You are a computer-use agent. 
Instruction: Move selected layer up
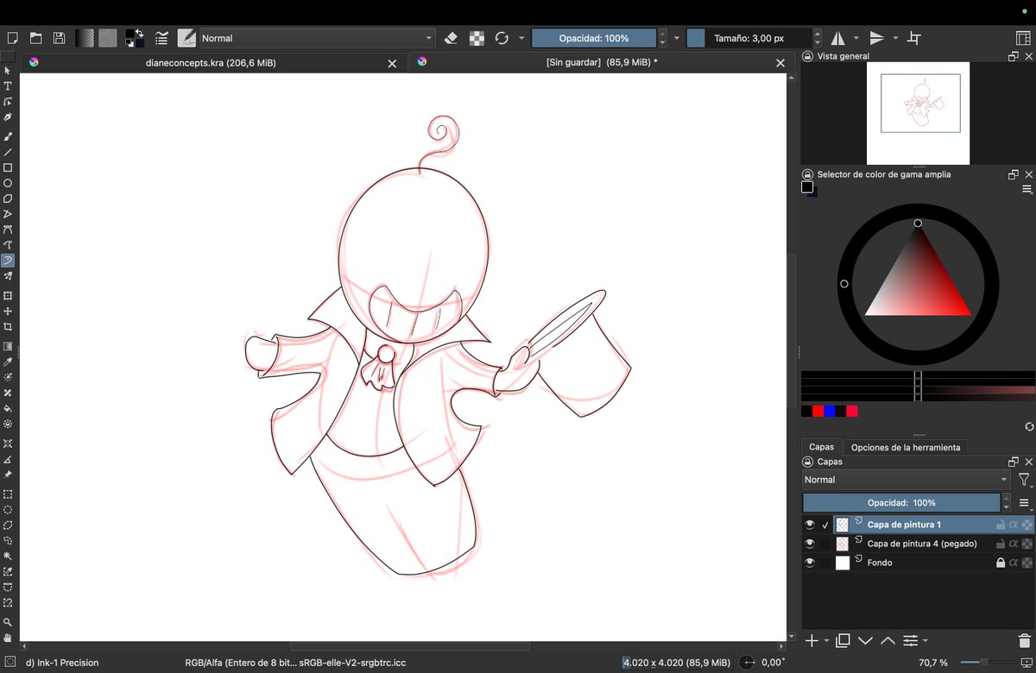[x=888, y=641]
